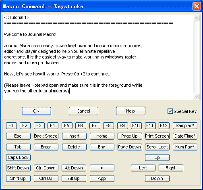The height and width of the screenshot is (190, 203).
Task: Click the "Welcome to Journal Macro!" line
Action: point(30,34)
